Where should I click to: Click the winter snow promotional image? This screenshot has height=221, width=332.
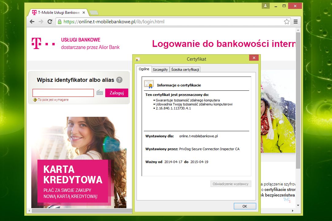278,112
